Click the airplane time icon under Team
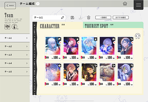 pyautogui.click(x=7, y=27)
